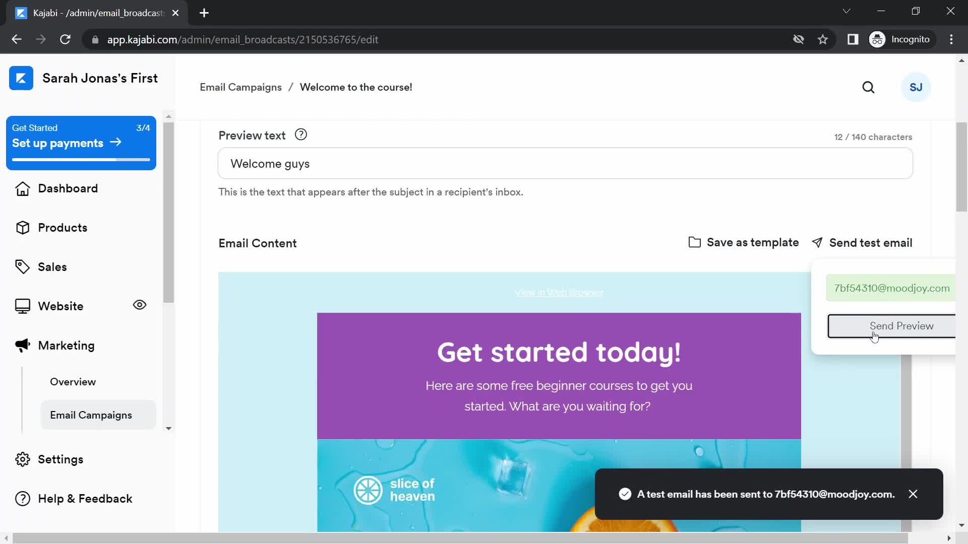968x544 pixels.
Task: Click the Email Campaigns sidebar icon
Action: point(91,415)
